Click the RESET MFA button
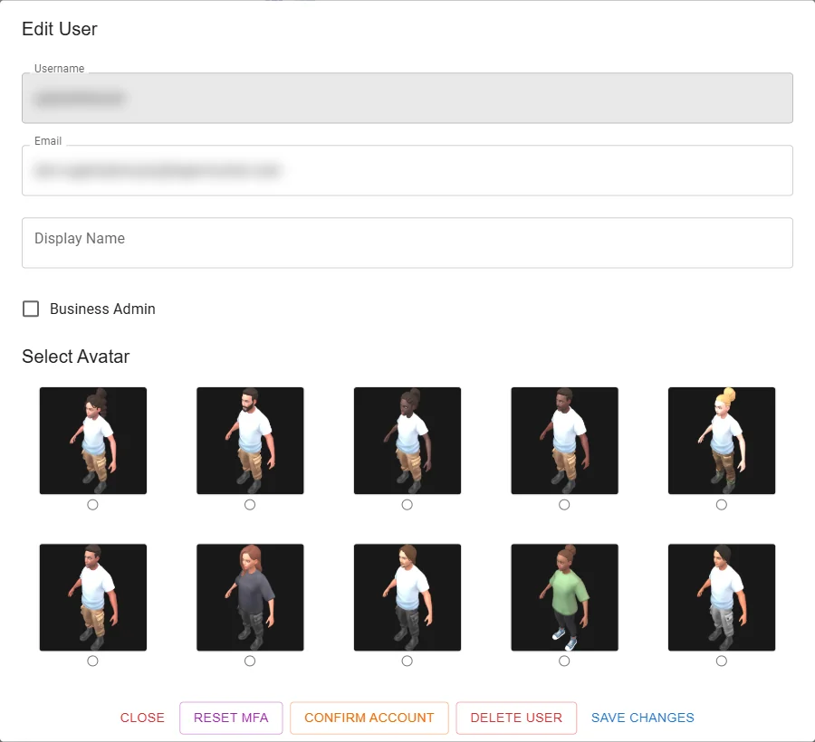The height and width of the screenshot is (742, 815). tap(231, 718)
